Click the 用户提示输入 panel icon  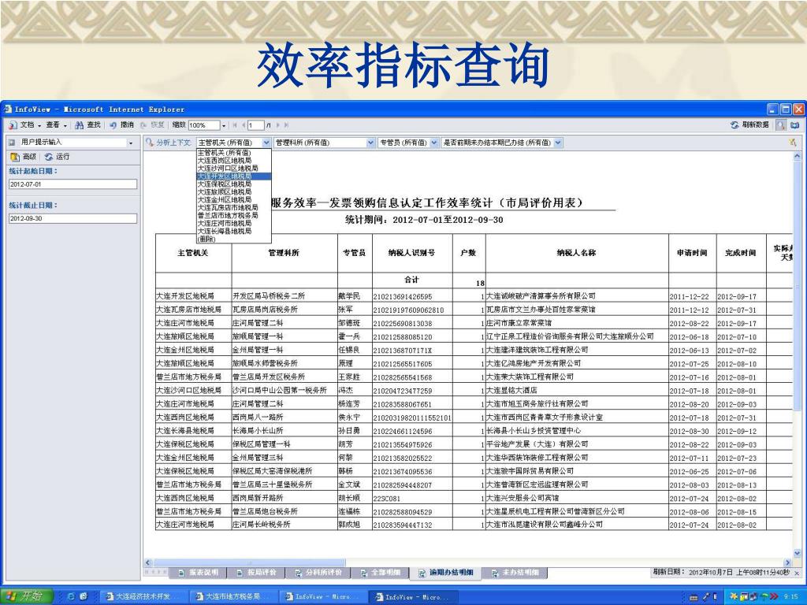[x=12, y=142]
